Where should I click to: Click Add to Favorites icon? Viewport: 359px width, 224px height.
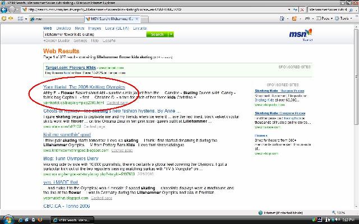(x=11, y=18)
